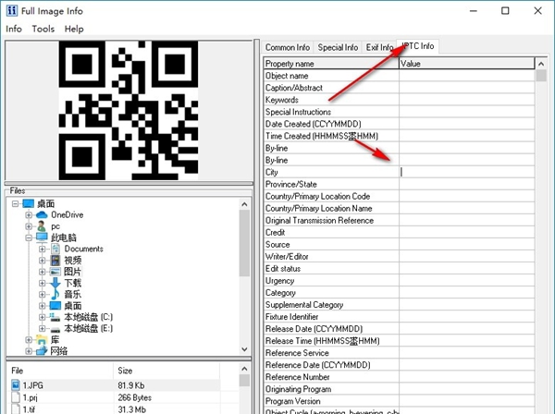Click the 桌面 desktop icon under 此电脑
The width and height of the screenshot is (555, 414).
(x=55, y=306)
